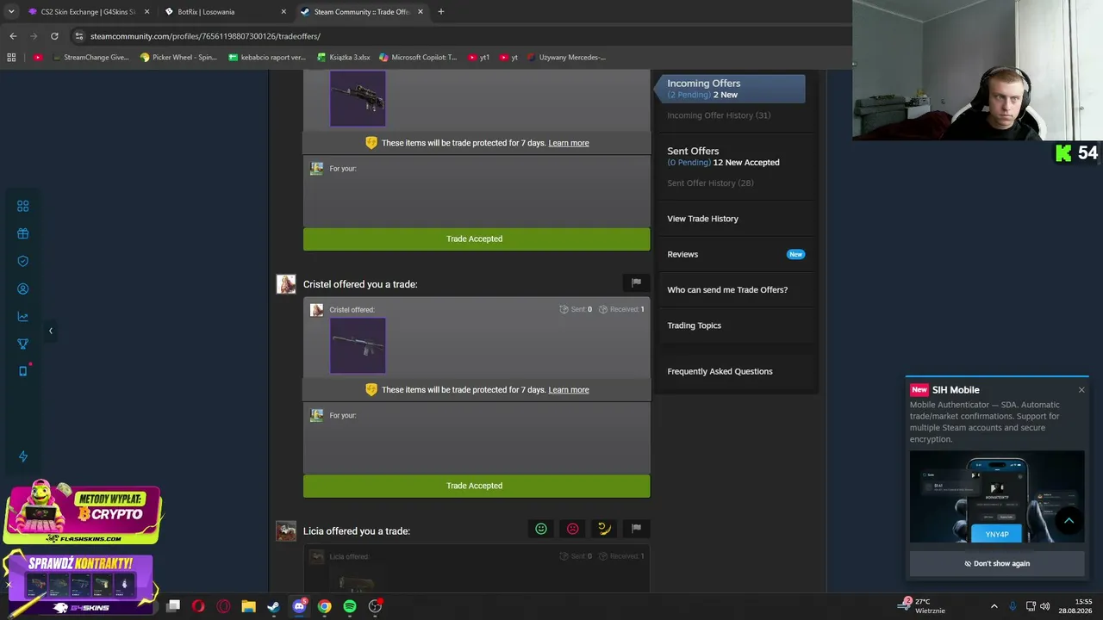This screenshot has width=1103, height=620.
Task: Open Trading Topics
Action: (x=694, y=325)
